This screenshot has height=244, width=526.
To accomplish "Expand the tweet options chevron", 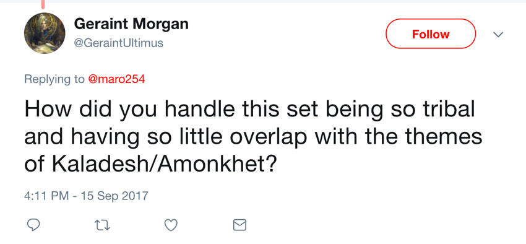I will [498, 35].
